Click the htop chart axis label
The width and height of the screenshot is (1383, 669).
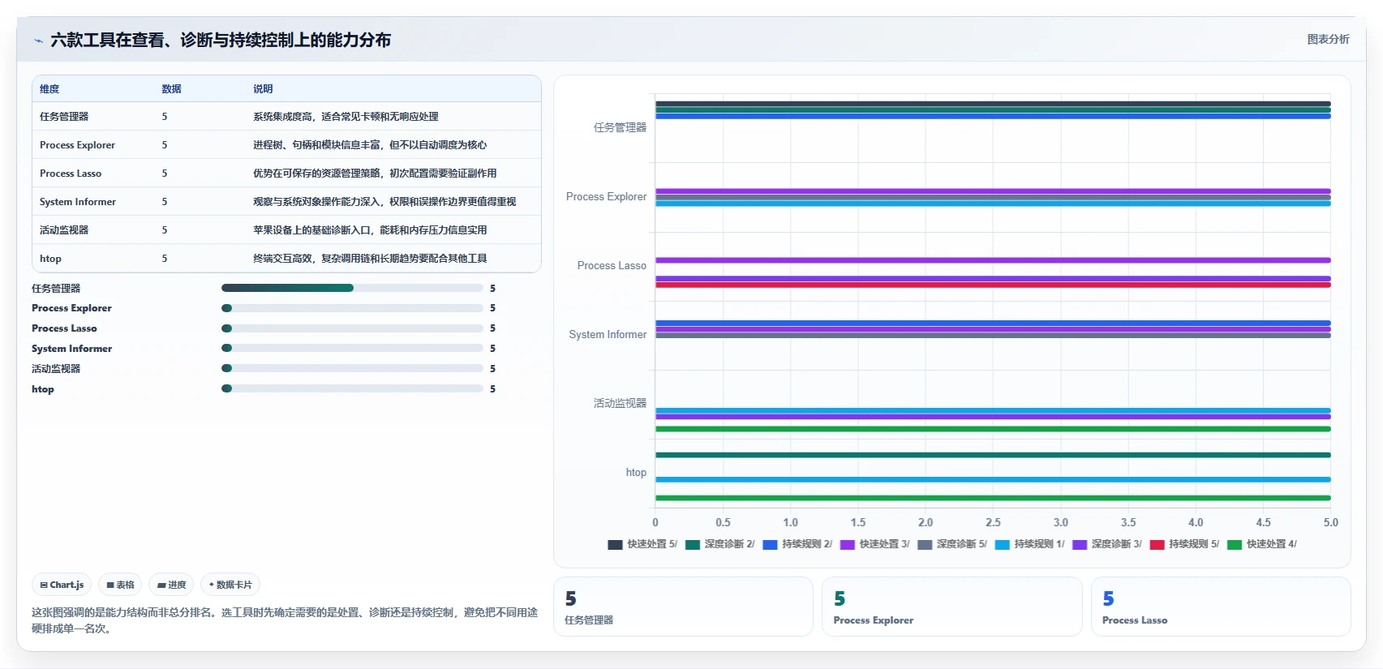coord(636,472)
